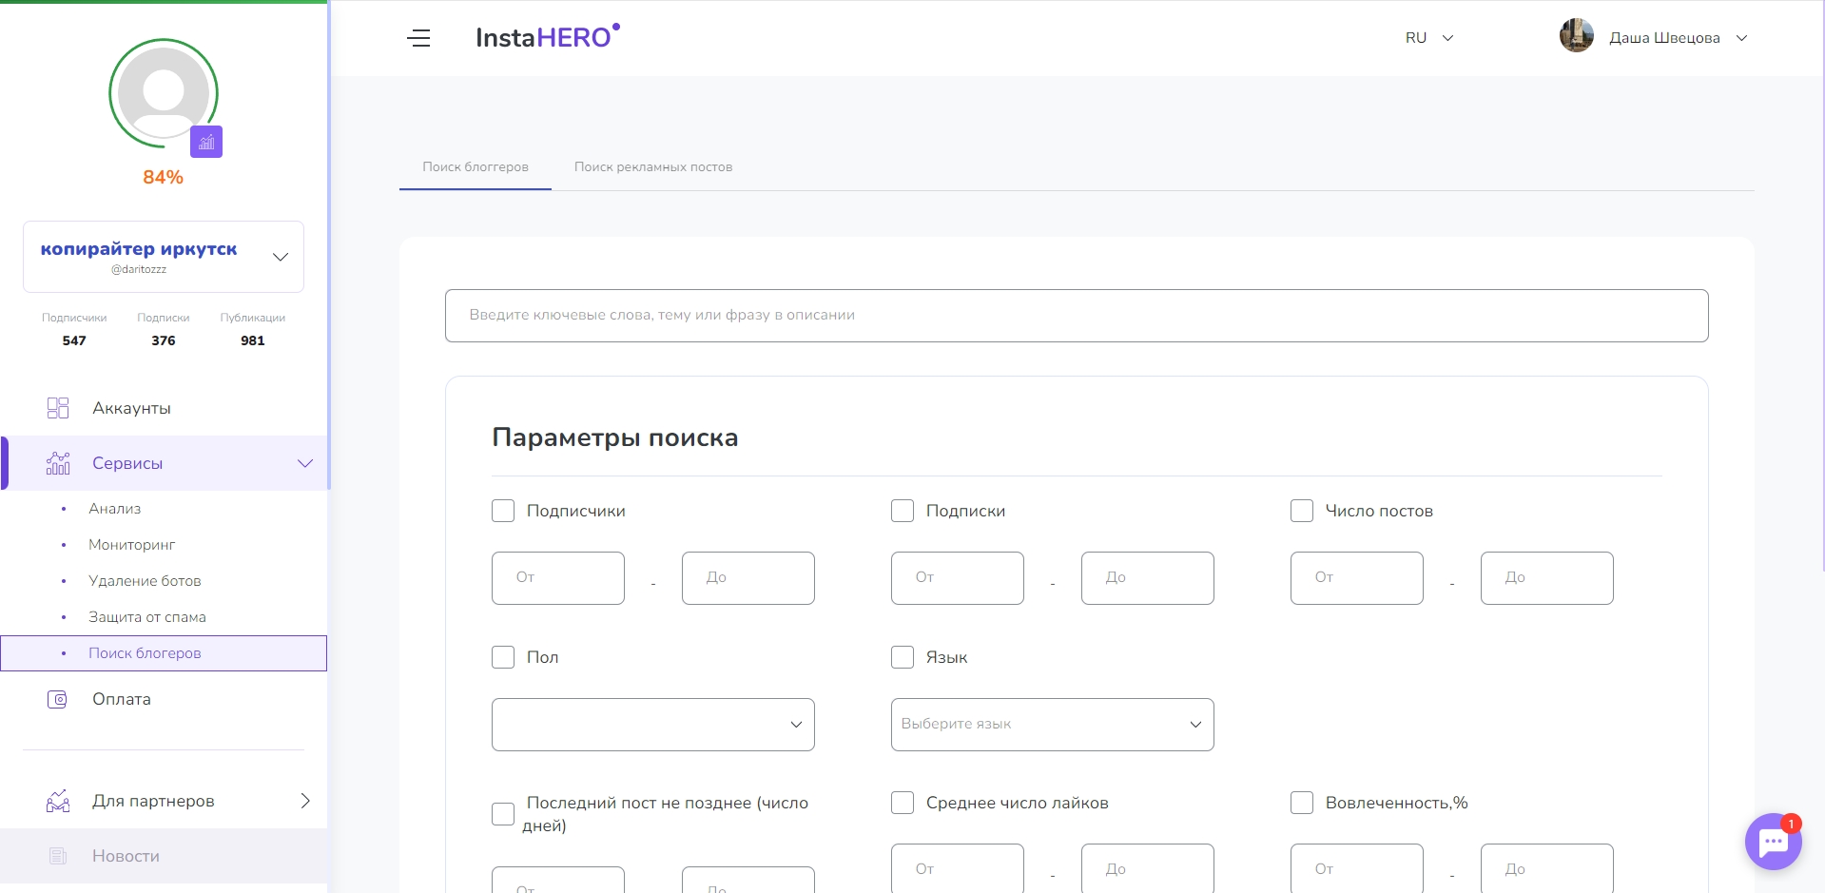The height and width of the screenshot is (893, 1825).
Task: Enable the Среднее число лайков checkbox
Action: 903,803
